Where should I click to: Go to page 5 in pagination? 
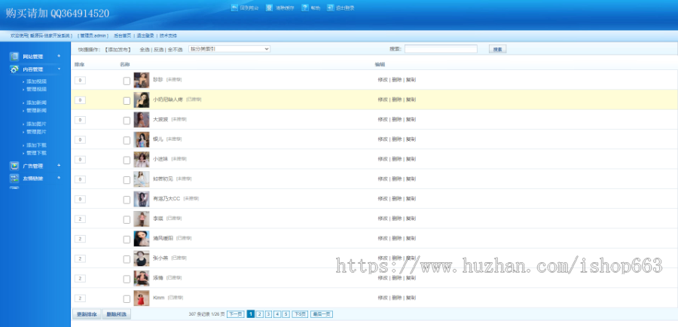click(x=286, y=314)
